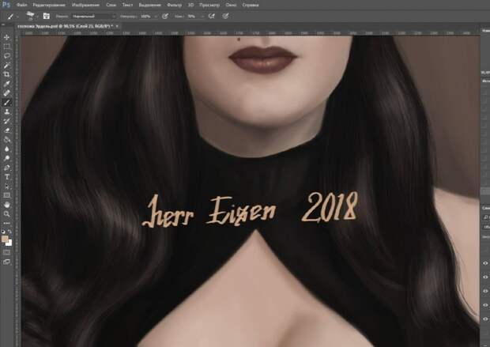The image size is (490, 347).
Task: Select the Brush tool in the toolbox
Action: [6, 102]
